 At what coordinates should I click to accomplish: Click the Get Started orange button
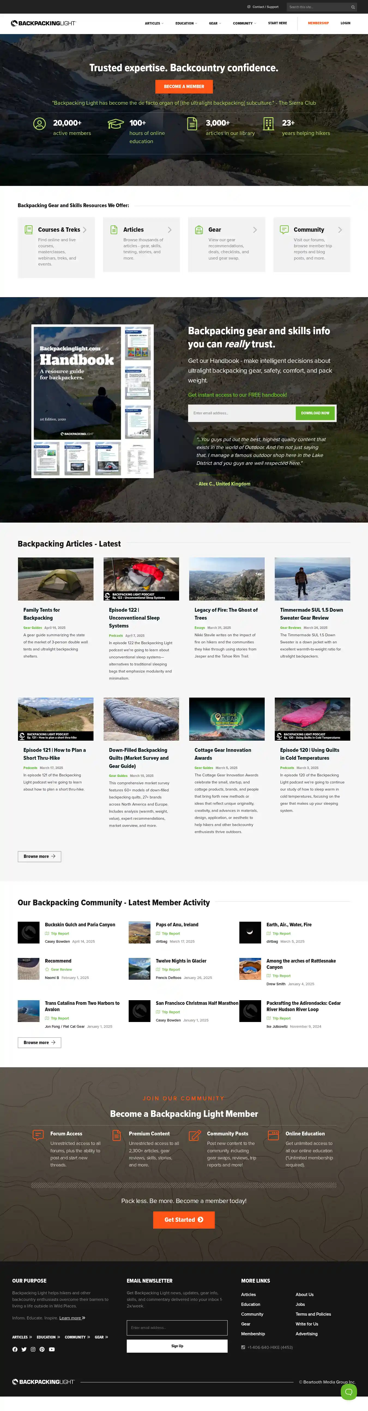[184, 1220]
